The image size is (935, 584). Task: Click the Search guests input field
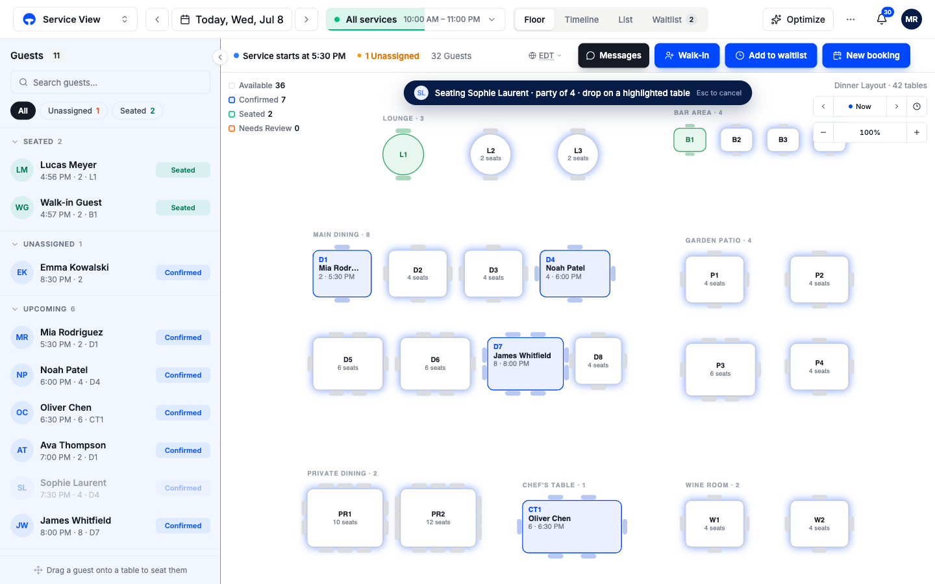(110, 82)
